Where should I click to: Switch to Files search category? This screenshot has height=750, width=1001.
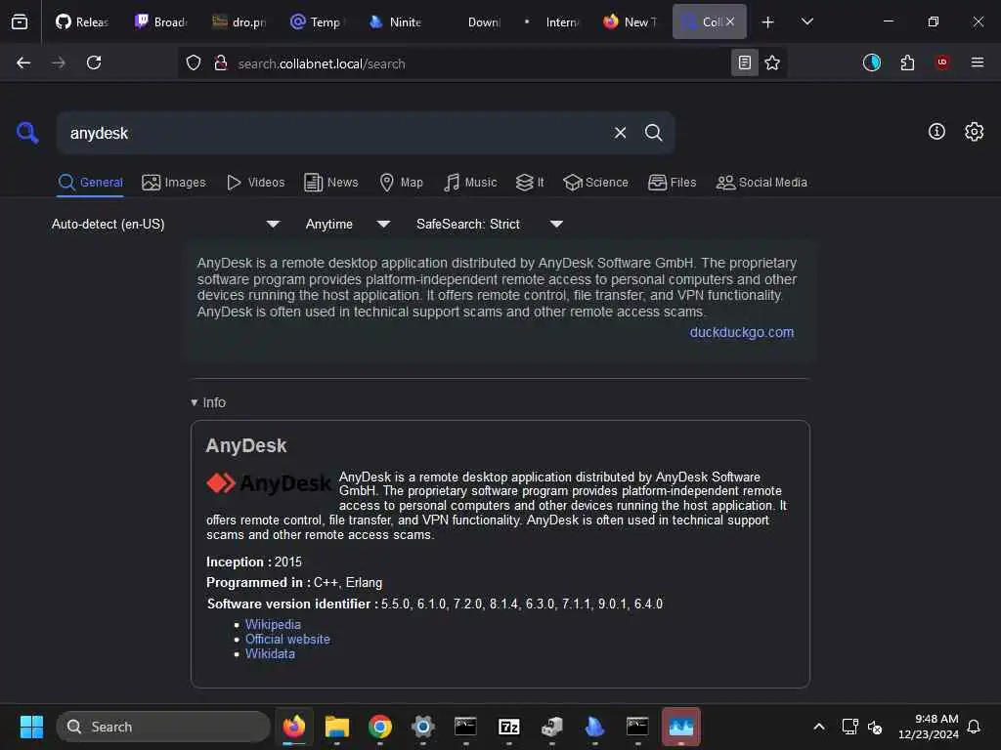click(673, 183)
